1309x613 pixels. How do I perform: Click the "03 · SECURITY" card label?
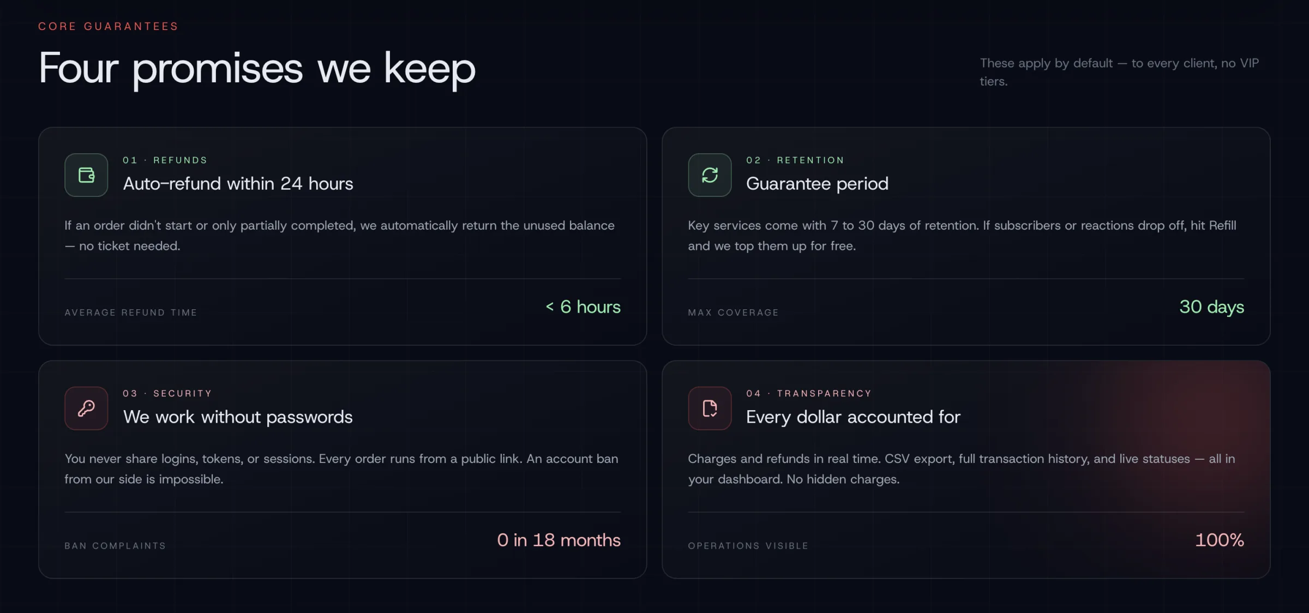[167, 394]
